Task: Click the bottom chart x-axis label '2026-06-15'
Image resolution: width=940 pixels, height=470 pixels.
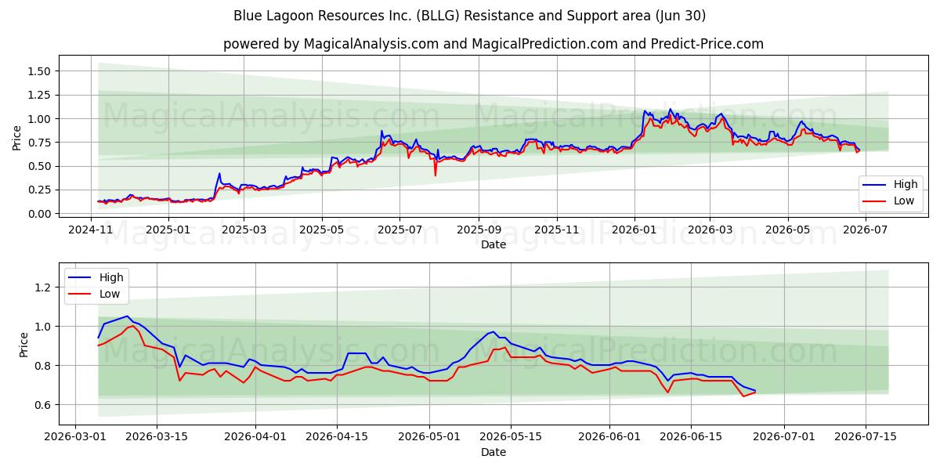Action: coord(692,438)
